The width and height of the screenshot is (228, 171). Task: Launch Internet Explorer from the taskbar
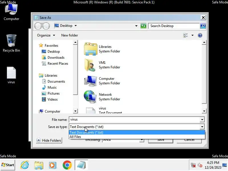click(x=25, y=165)
